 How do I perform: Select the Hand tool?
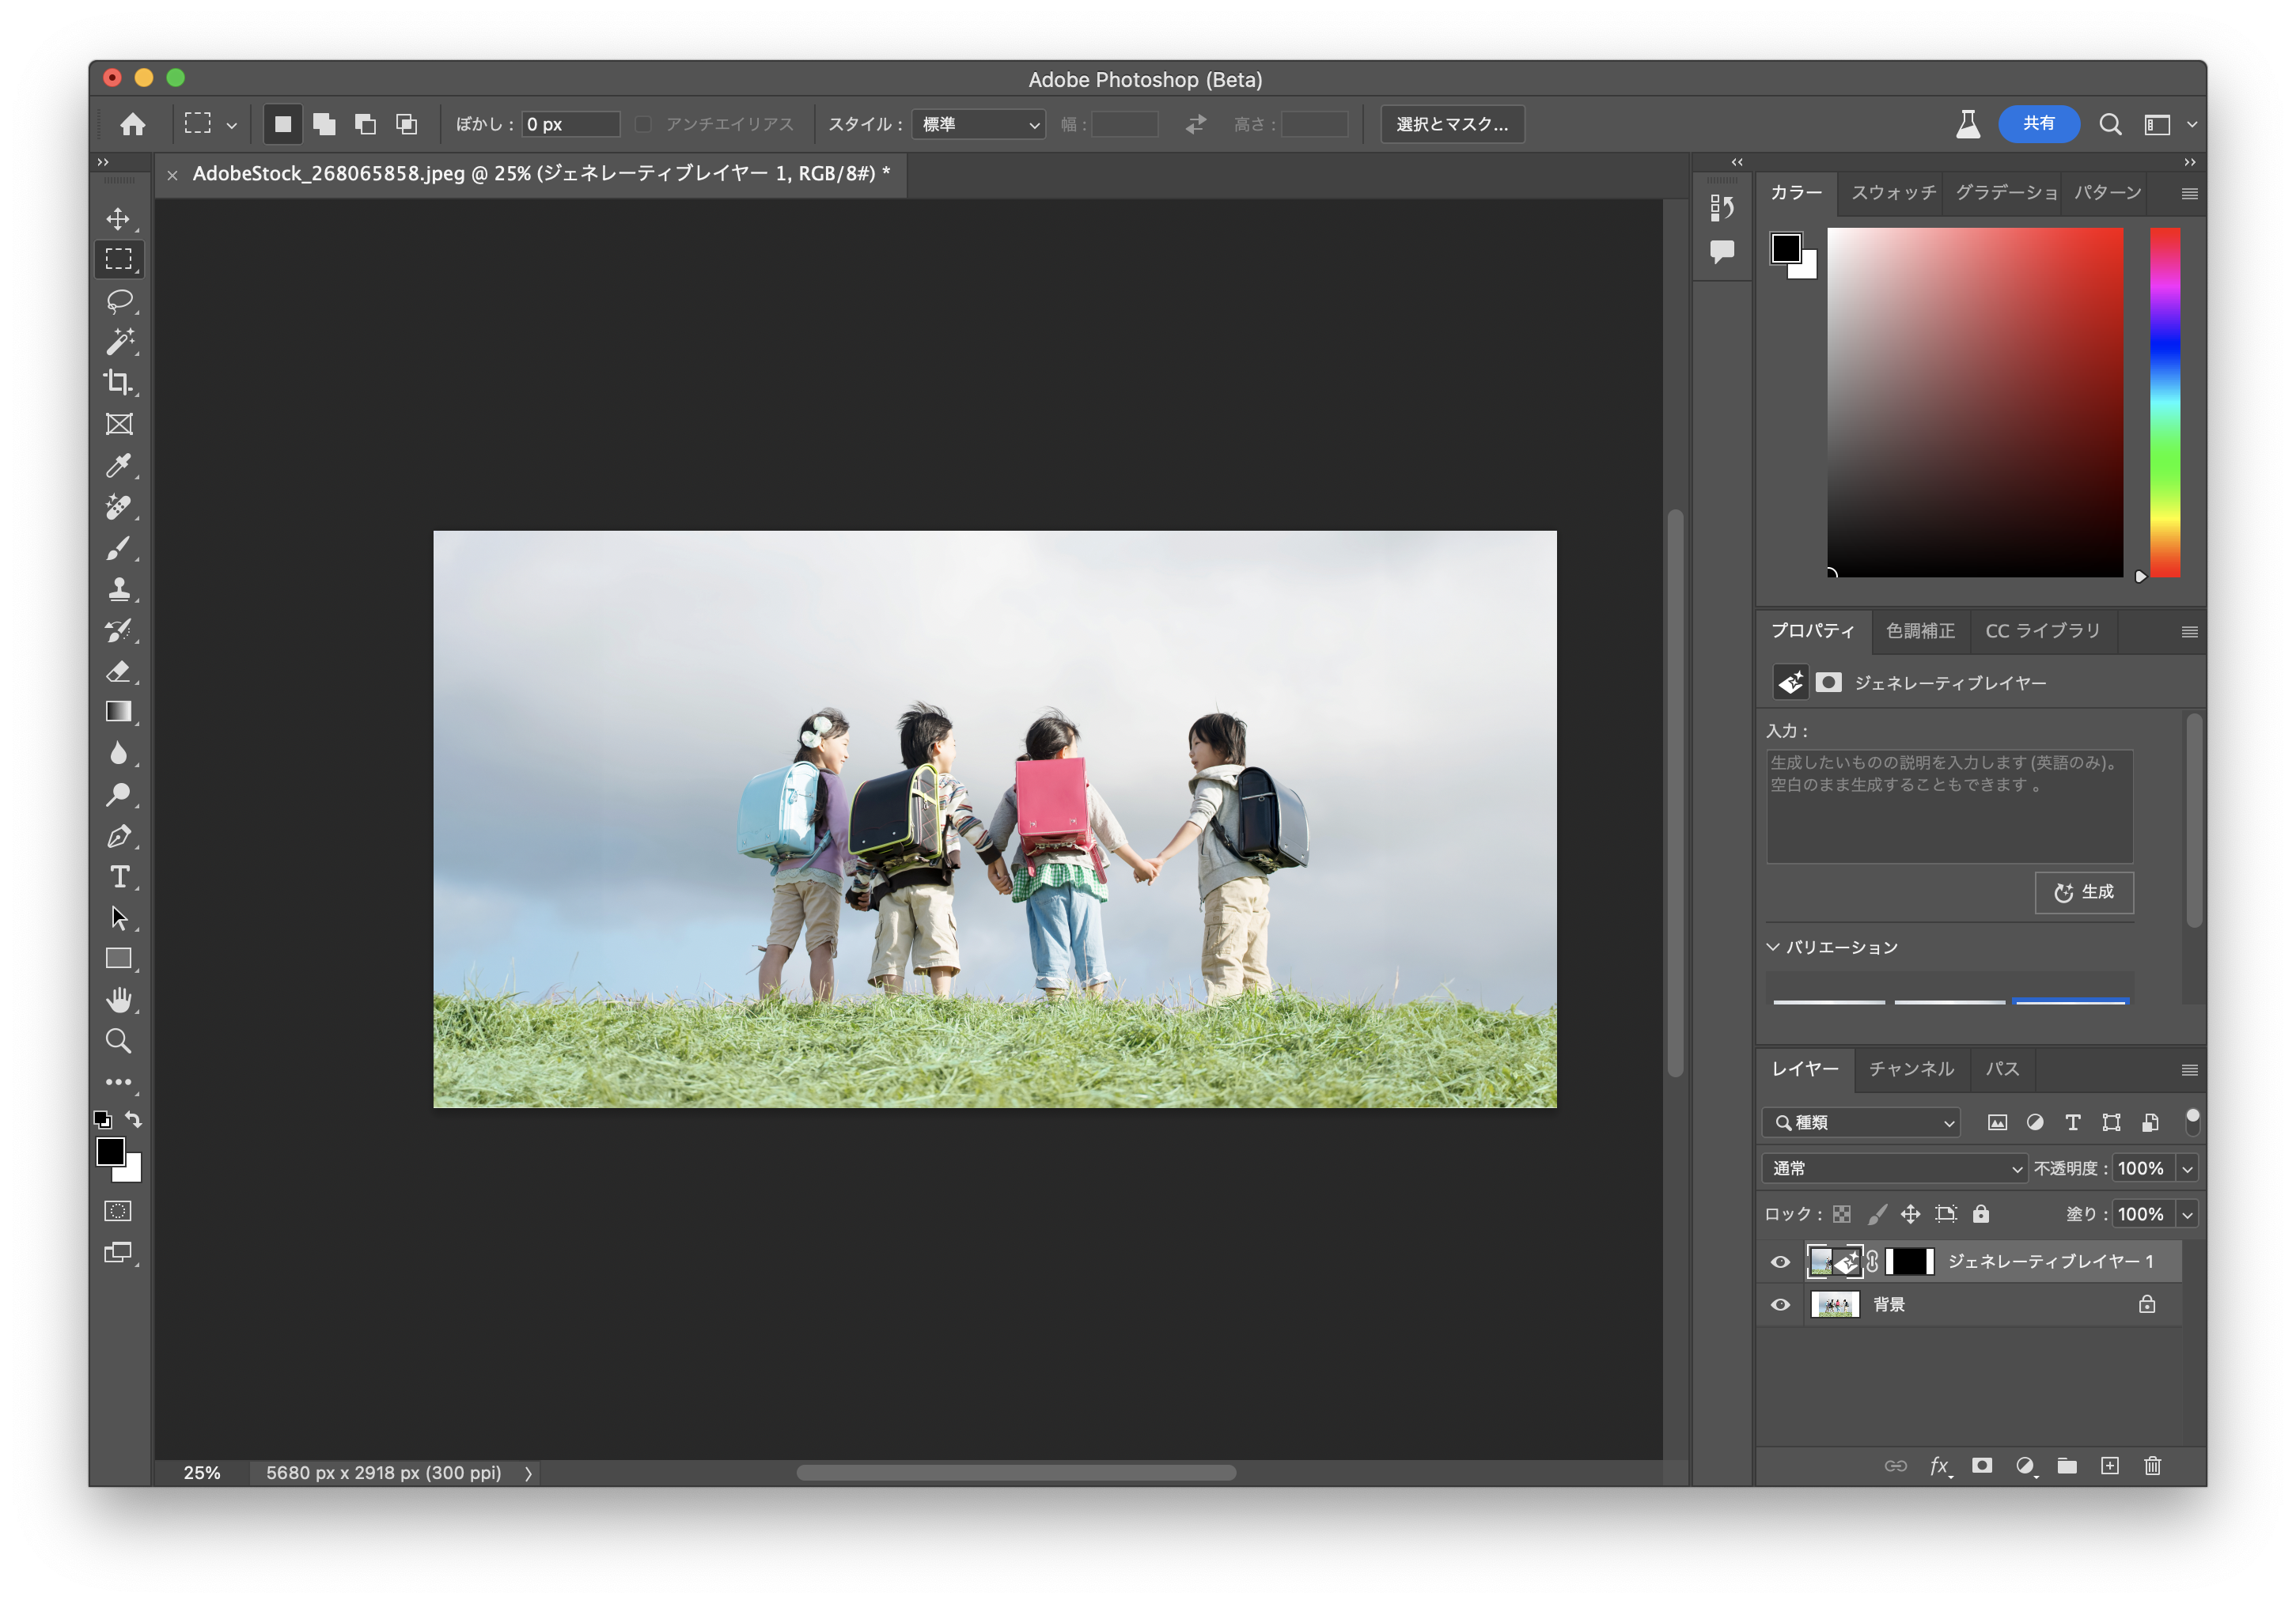click(x=119, y=1000)
